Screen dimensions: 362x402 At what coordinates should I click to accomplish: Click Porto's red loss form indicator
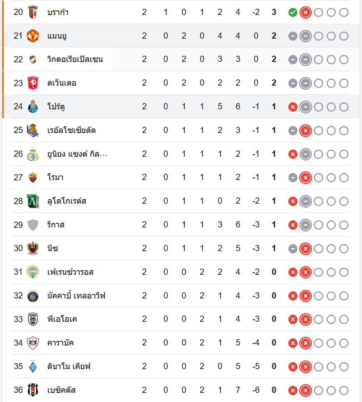pyautogui.click(x=293, y=107)
